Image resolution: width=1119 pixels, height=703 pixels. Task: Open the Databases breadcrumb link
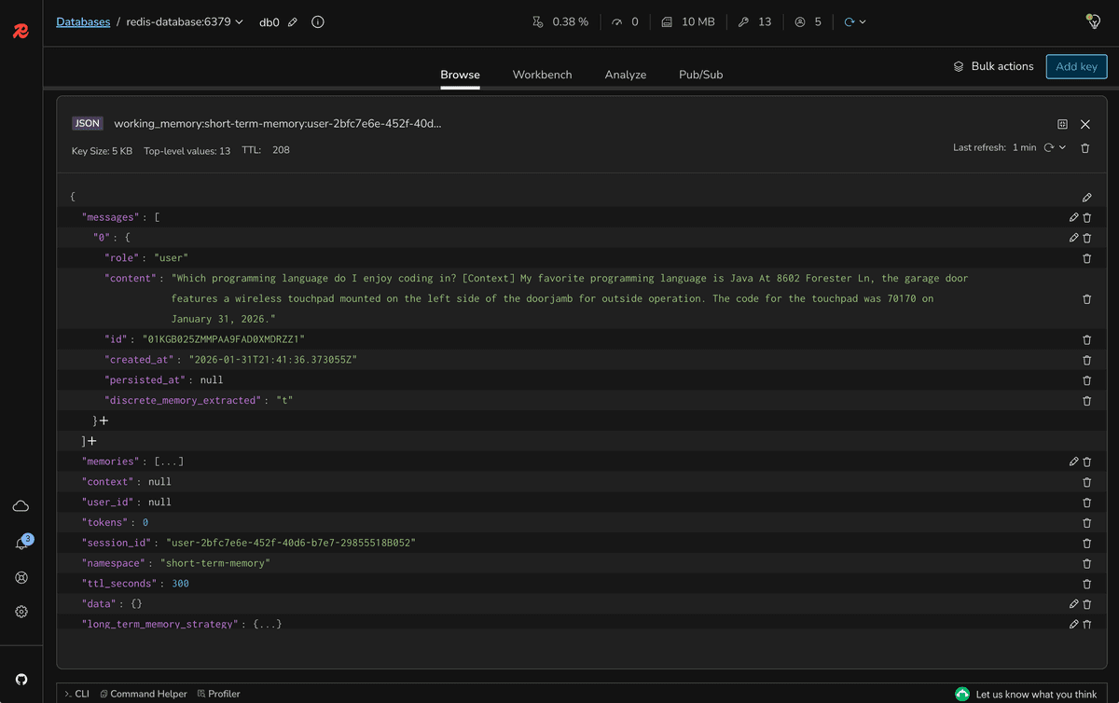[x=83, y=21]
